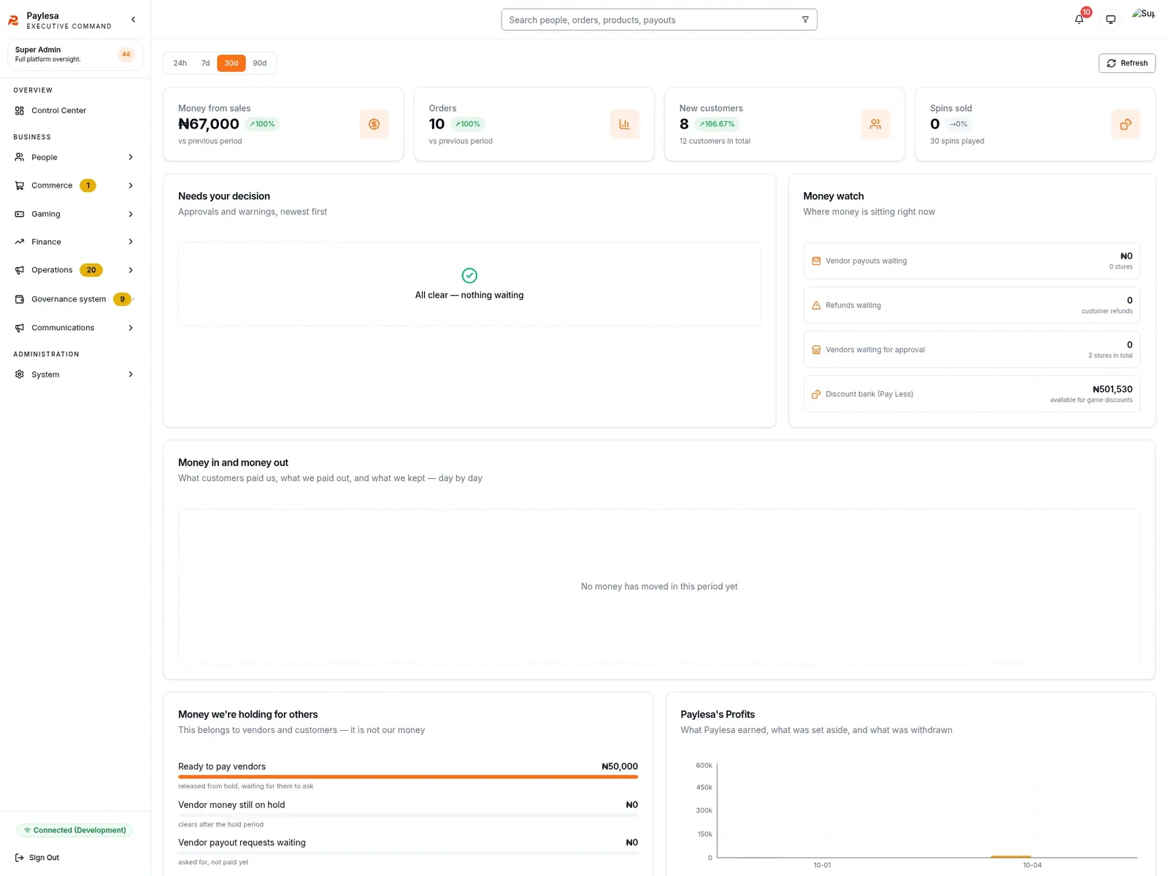Click Sign Out in the sidebar
This screenshot has width=1168, height=876.
coord(37,858)
